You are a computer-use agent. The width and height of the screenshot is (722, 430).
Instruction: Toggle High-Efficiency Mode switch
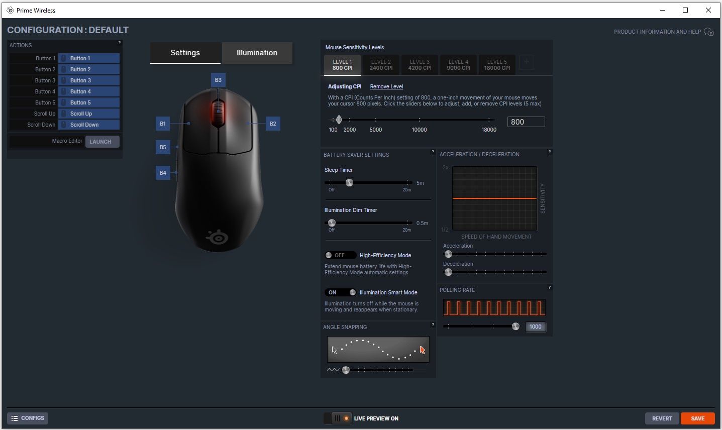point(340,255)
